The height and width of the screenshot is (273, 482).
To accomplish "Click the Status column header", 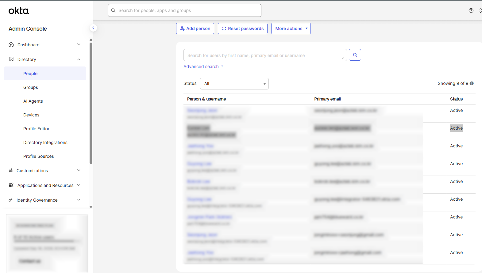I will pyautogui.click(x=456, y=99).
